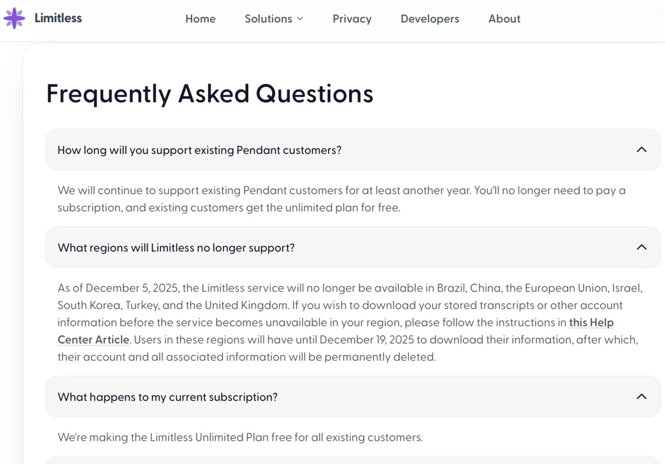The height and width of the screenshot is (464, 665).
Task: Toggle 'How long will you support existing Pendant customers?'
Action: pyautogui.click(x=352, y=150)
